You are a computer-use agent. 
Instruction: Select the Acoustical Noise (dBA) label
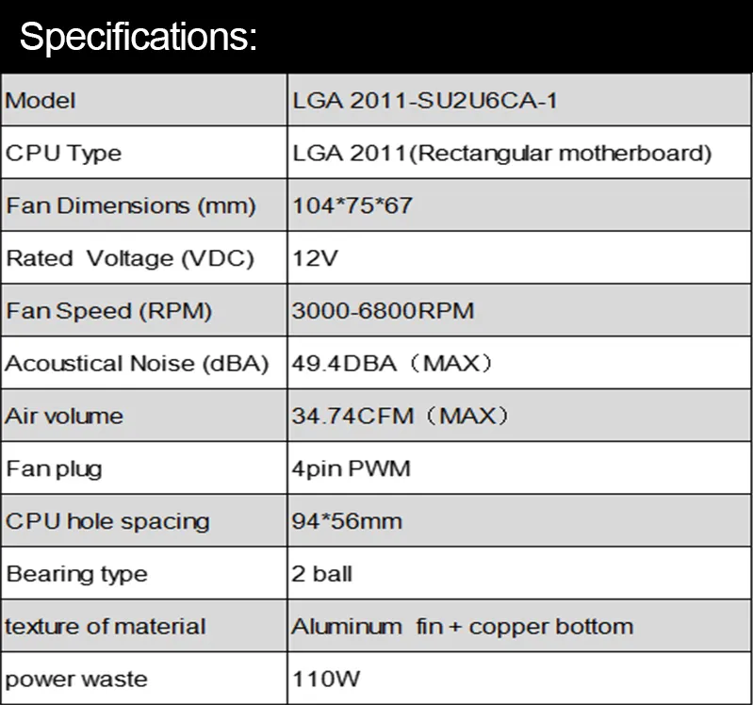point(137,364)
